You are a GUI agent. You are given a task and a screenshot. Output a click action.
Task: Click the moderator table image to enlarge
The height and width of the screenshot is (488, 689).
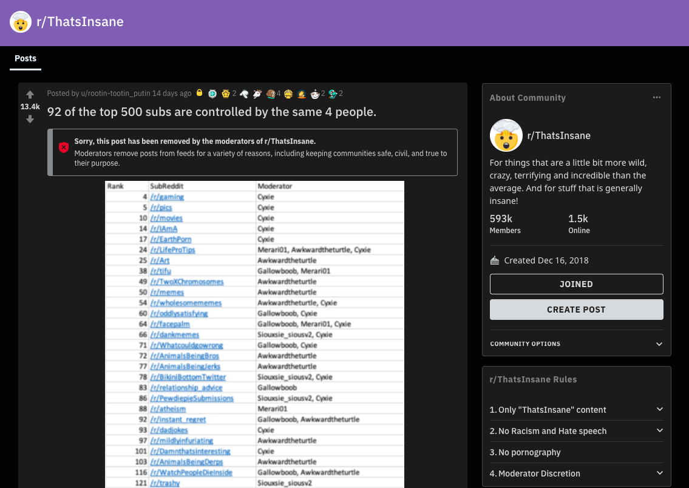[253, 334]
